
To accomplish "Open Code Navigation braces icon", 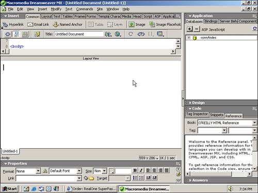I will click(x=151, y=34).
